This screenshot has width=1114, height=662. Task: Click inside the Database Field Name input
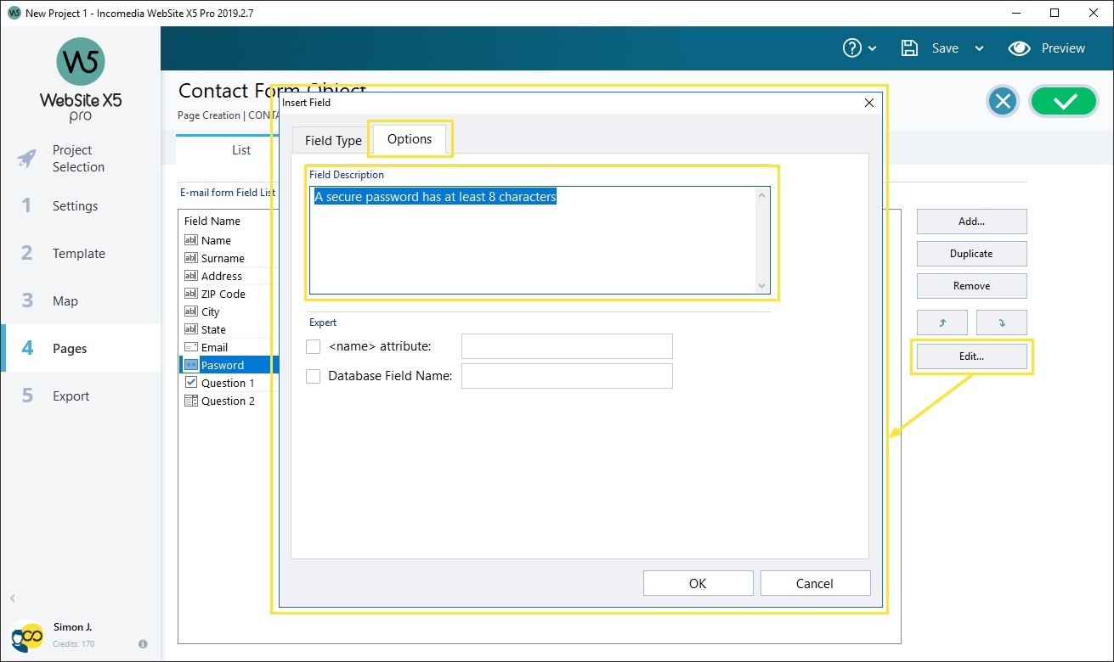565,375
